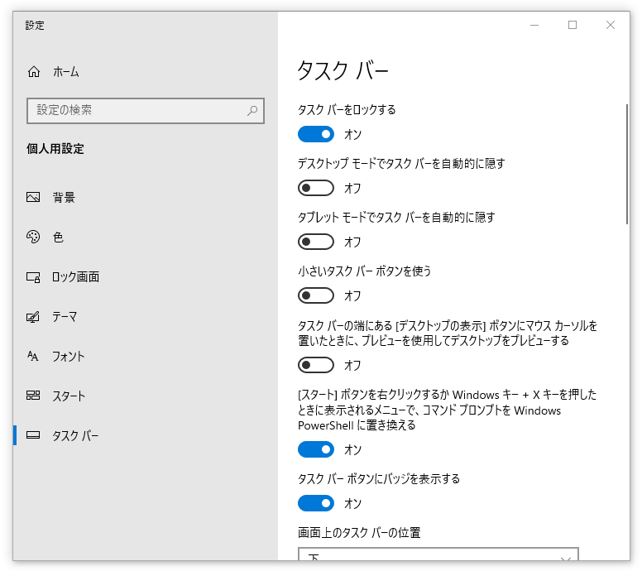Select ロック画面 in the sidebar
The width and height of the screenshot is (642, 571).
[146, 277]
